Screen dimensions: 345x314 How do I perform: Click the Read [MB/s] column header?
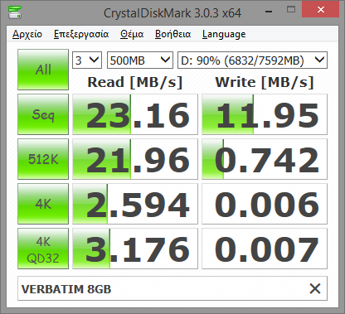[135, 82]
